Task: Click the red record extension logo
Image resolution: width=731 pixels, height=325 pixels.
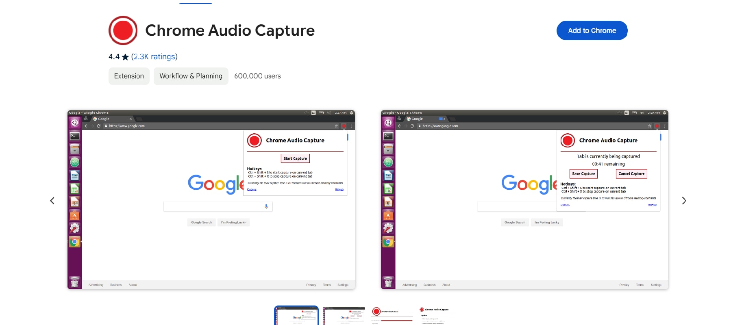Action: pos(123,30)
